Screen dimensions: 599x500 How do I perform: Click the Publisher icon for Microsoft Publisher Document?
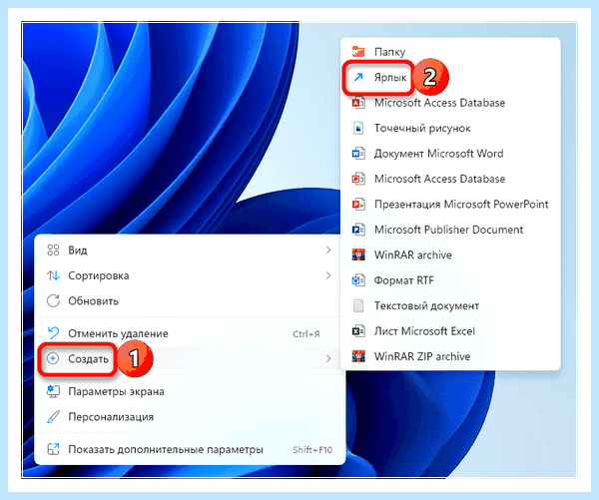coord(358,230)
